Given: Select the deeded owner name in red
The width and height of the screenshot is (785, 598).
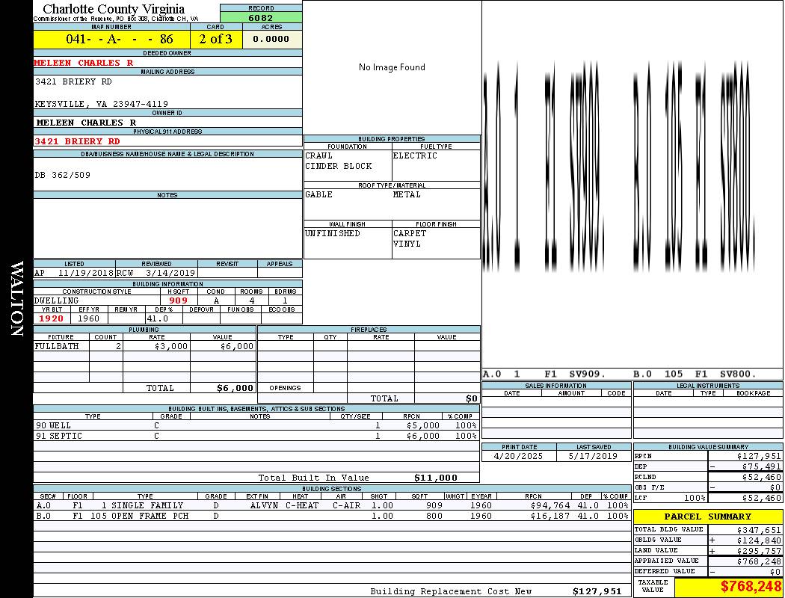Looking at the screenshot, I should pyautogui.click(x=84, y=63).
